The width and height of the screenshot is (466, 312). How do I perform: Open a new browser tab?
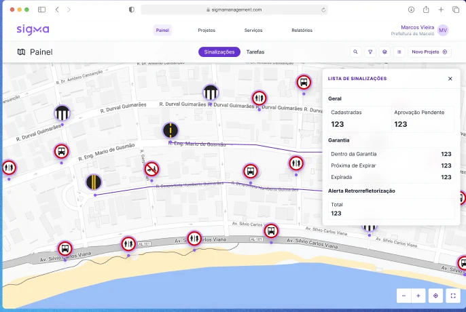pyautogui.click(x=441, y=9)
